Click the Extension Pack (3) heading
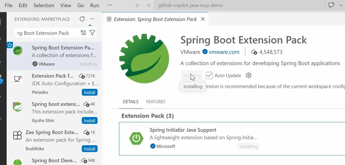Image resolution: width=345 pixels, height=165 pixels. click(x=147, y=116)
